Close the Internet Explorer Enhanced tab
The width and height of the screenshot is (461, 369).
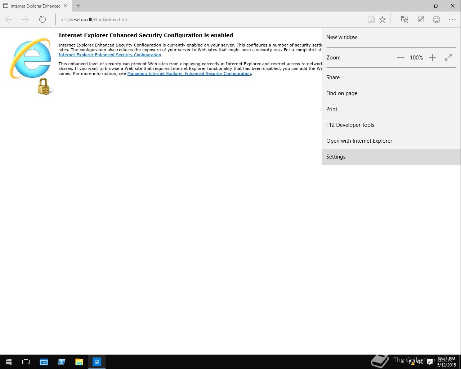66,6
